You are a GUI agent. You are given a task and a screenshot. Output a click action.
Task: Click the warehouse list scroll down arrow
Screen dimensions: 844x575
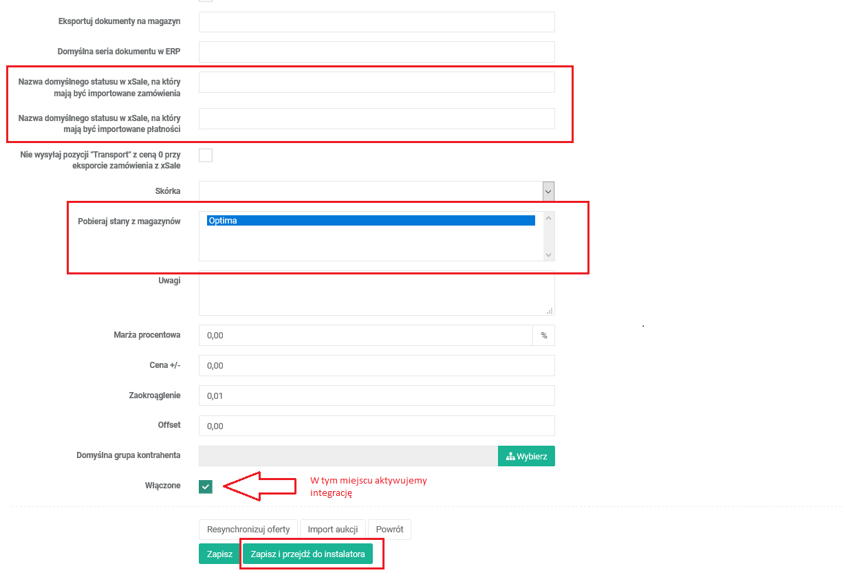548,254
